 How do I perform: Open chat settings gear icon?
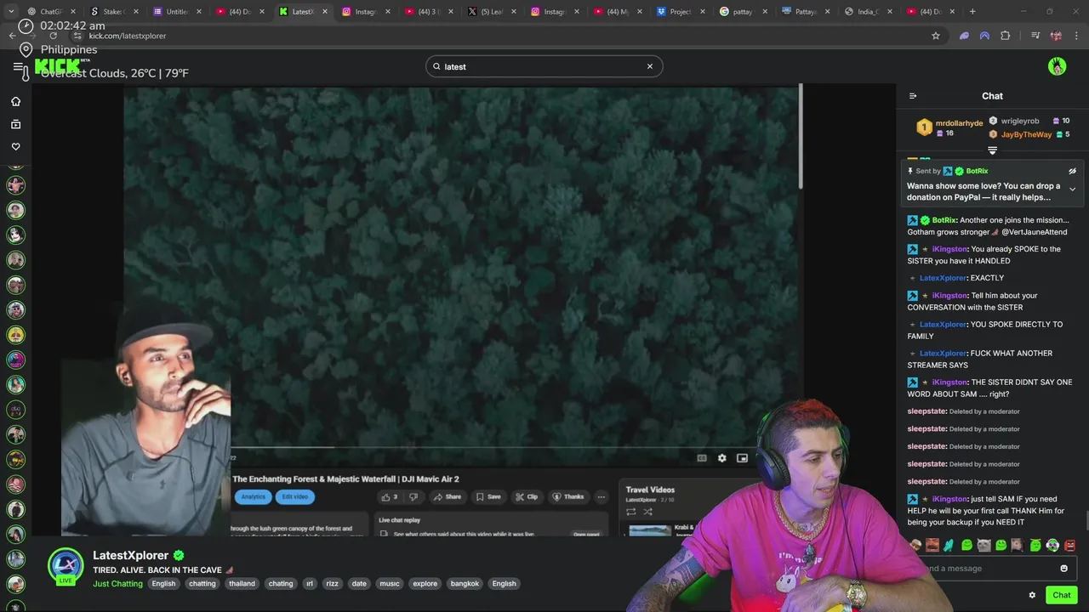tap(1032, 595)
